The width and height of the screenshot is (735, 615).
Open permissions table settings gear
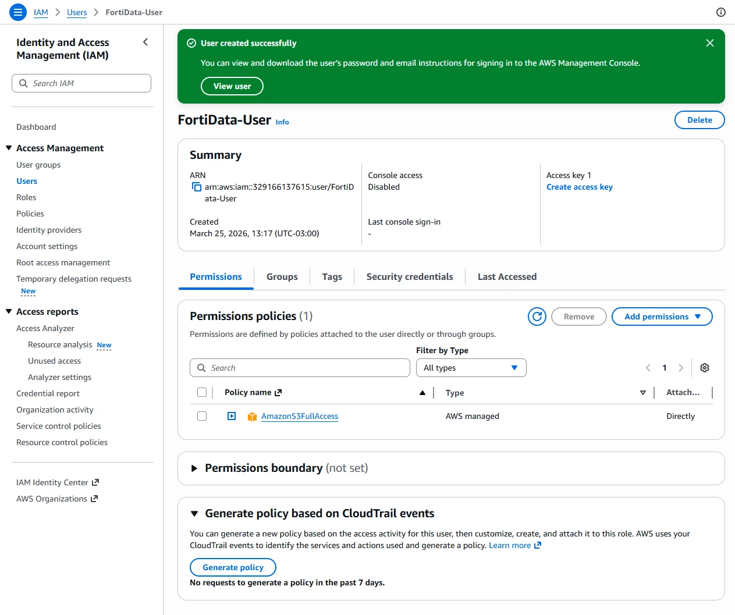705,368
